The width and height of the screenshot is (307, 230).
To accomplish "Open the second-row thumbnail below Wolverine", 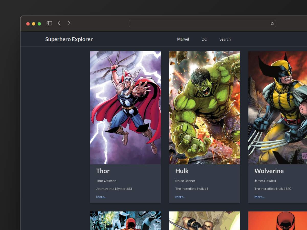I will tap(278, 221).
